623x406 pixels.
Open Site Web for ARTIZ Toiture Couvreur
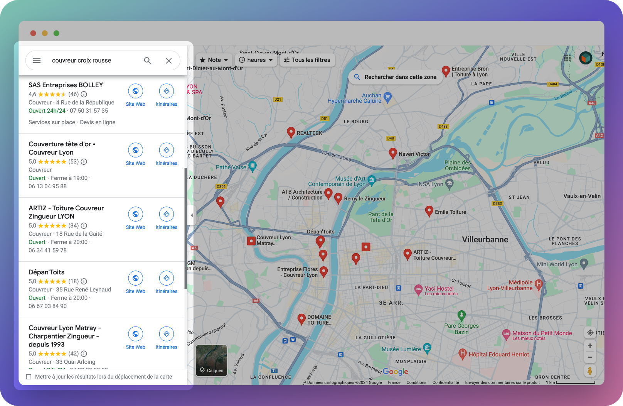point(136,218)
